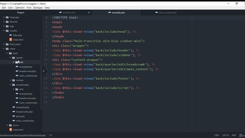
Task: Click the include folder icon
Action: [14, 80]
